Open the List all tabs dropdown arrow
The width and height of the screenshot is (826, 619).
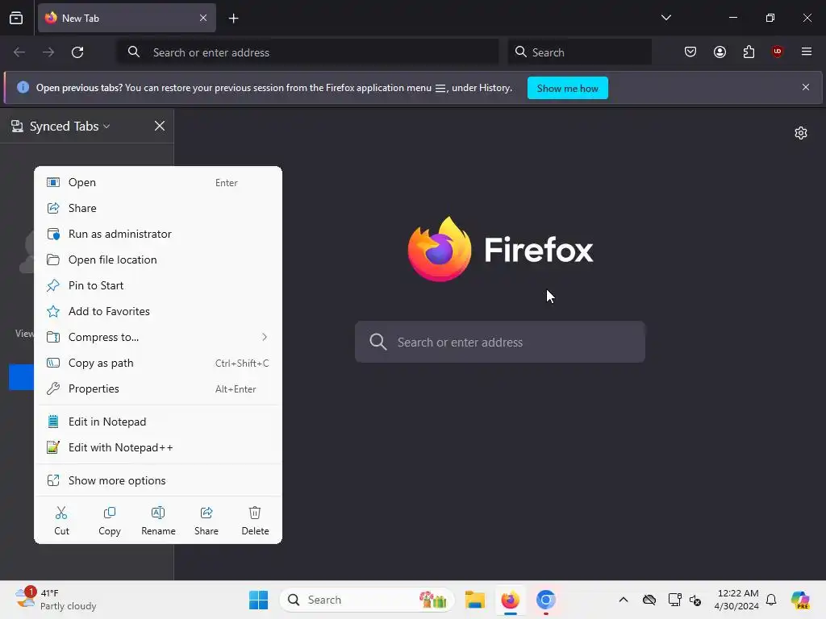[x=665, y=18]
